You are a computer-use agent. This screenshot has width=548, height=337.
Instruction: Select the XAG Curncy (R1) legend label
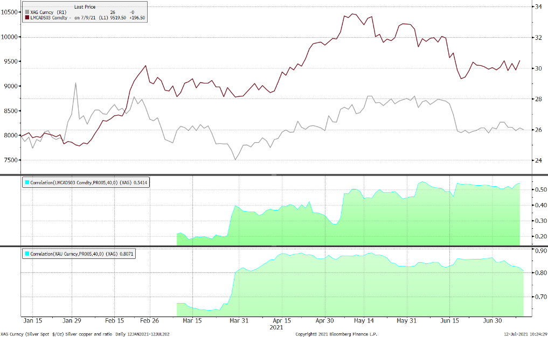click(x=47, y=11)
